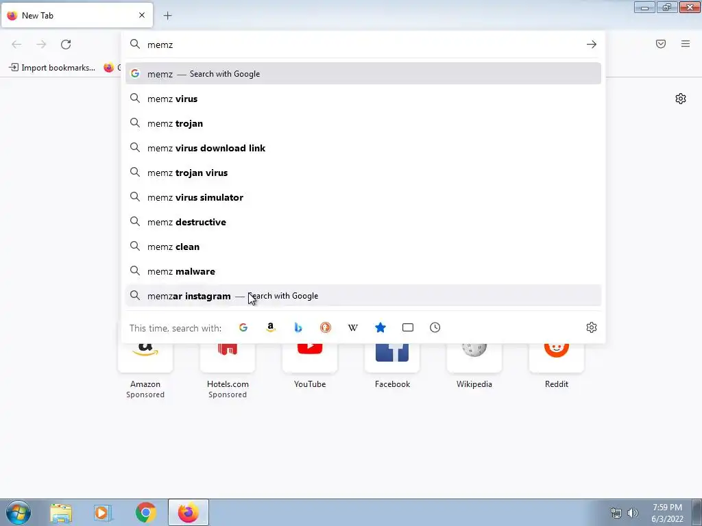Open the Firefox hamburger menu
This screenshot has height=526, width=702.
[x=686, y=44]
